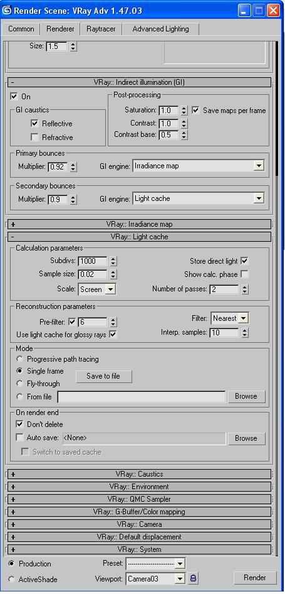Open Primary bounces GI engine dropdown
This screenshot has width=285, height=594.
(x=259, y=166)
